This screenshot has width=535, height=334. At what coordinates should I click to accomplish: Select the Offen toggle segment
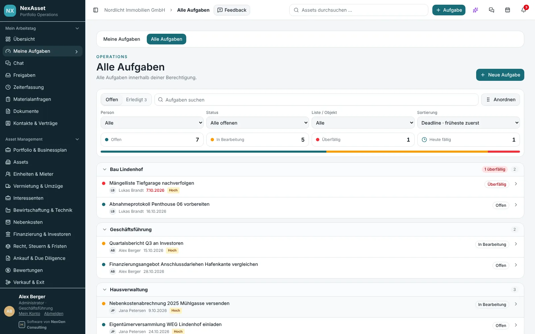point(112,100)
